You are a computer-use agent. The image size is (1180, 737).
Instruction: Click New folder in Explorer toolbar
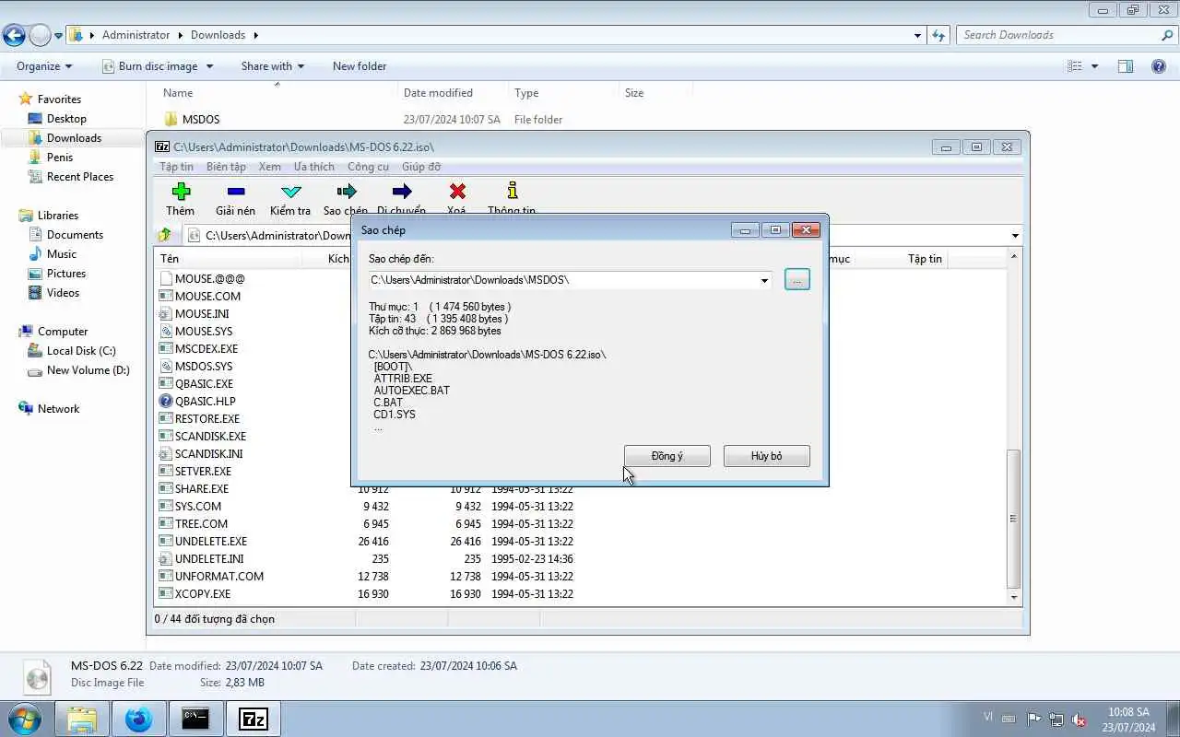point(360,66)
